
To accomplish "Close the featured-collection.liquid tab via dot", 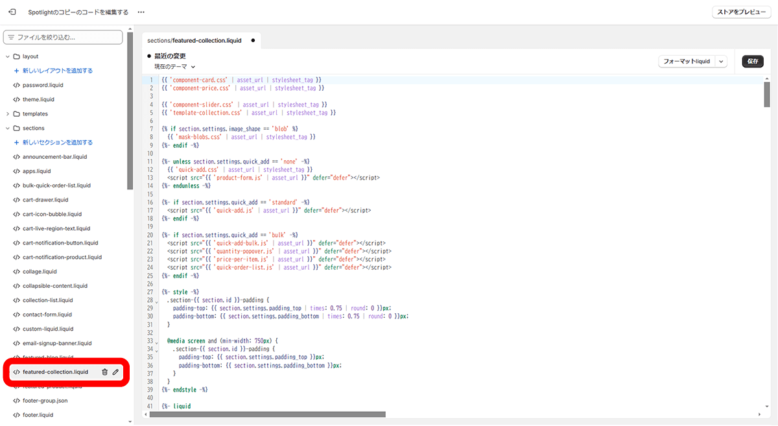I will [x=253, y=40].
